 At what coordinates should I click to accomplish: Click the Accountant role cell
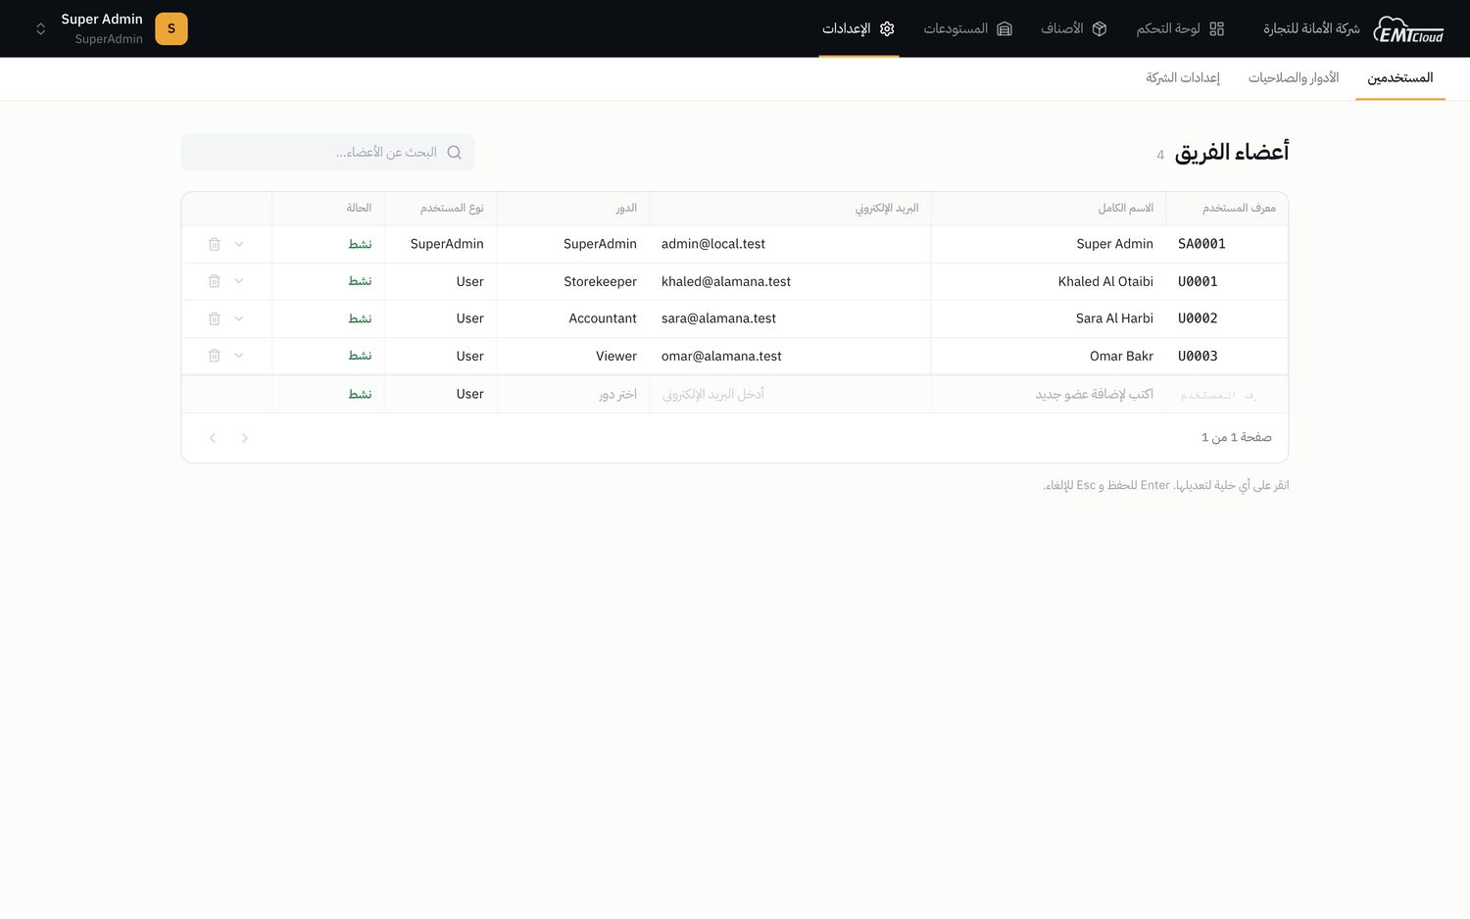click(x=573, y=318)
